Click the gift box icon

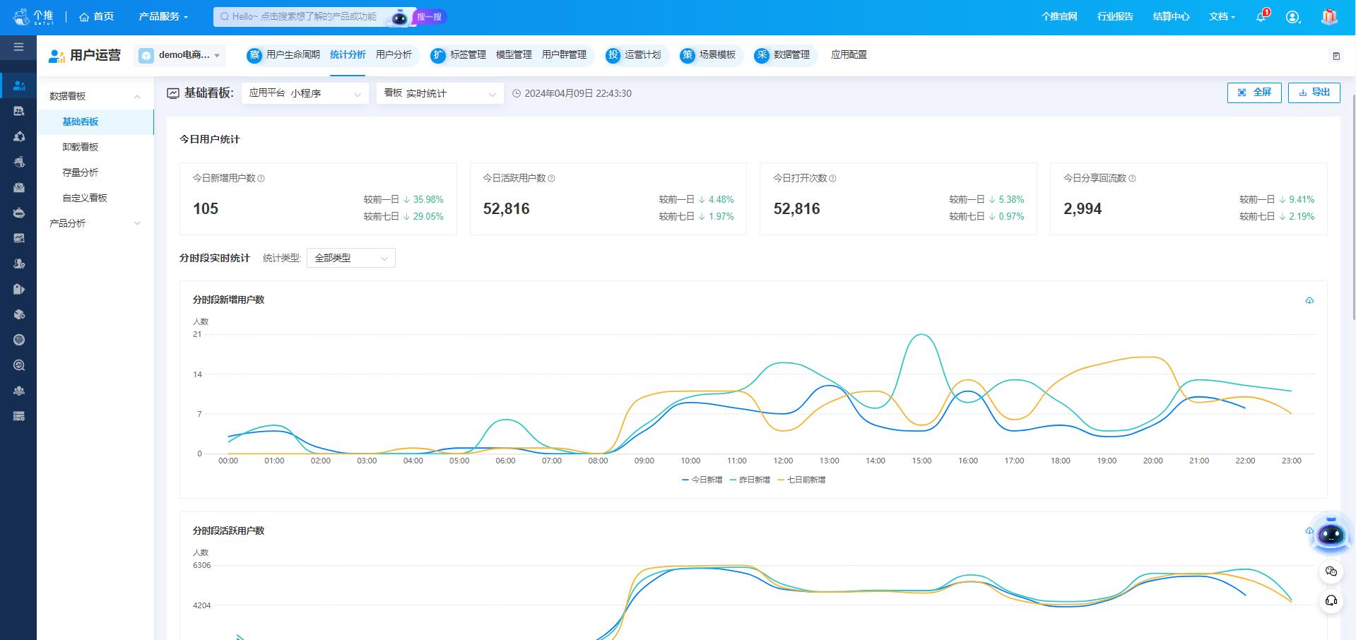(1329, 16)
